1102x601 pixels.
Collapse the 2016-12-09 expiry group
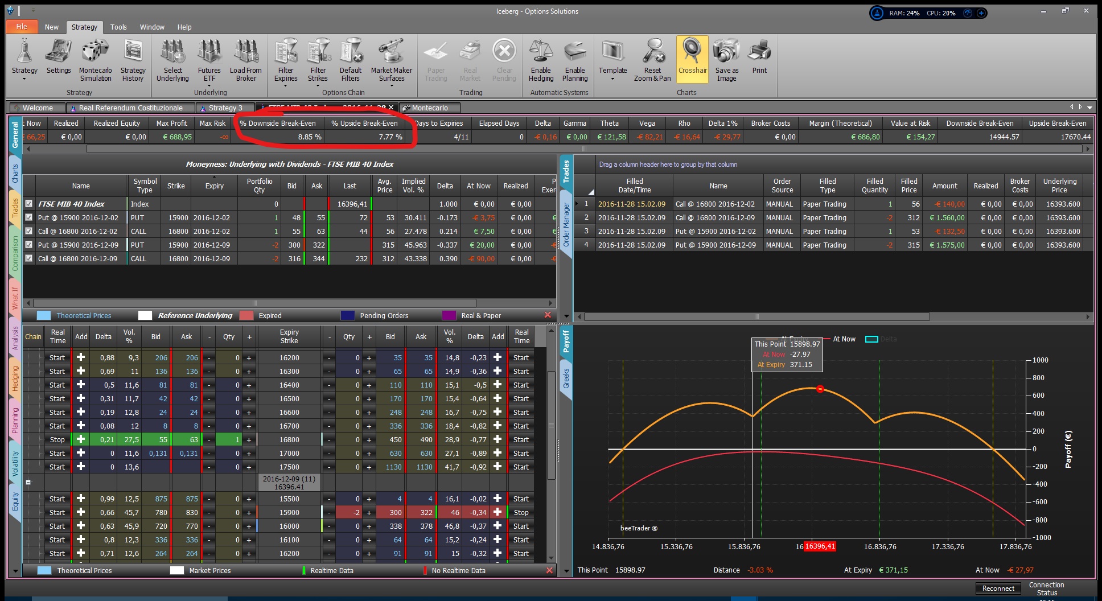[x=28, y=482]
